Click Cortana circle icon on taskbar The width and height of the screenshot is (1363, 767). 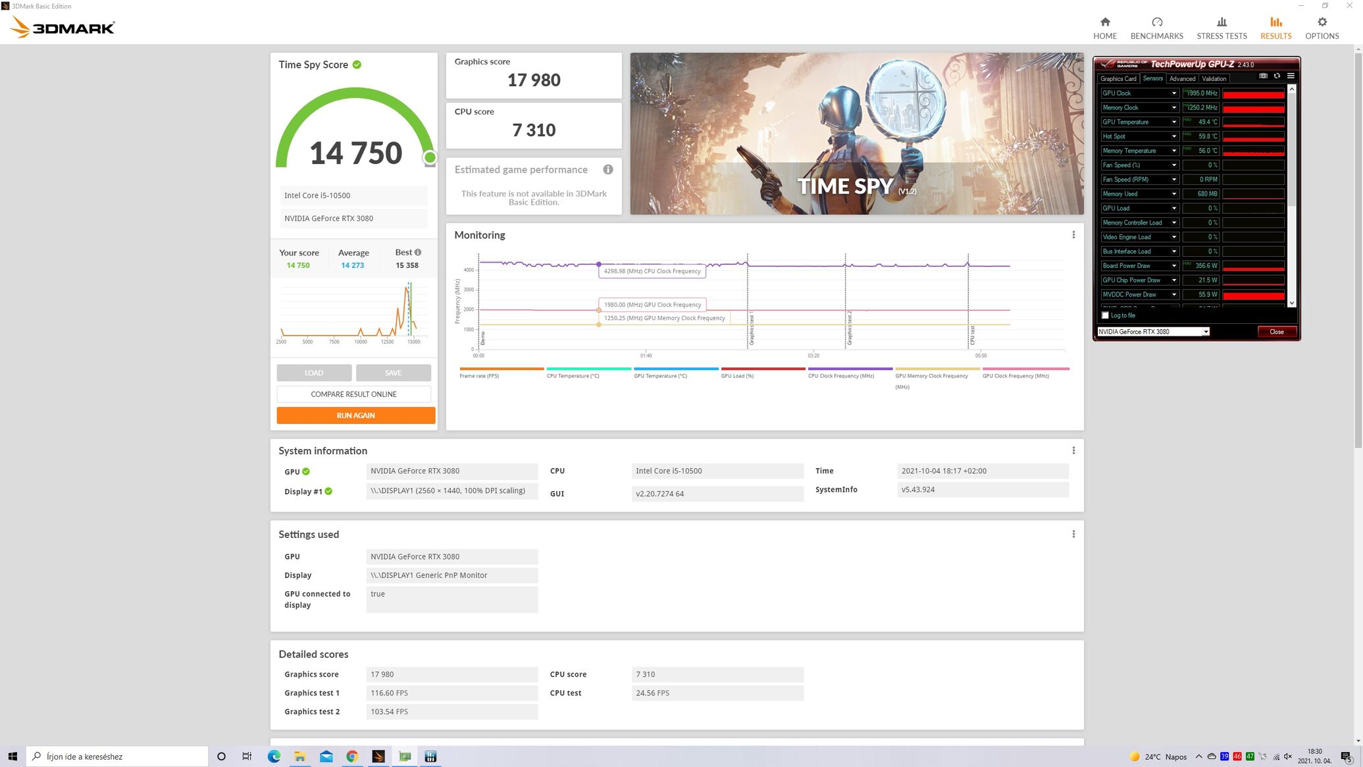click(221, 756)
